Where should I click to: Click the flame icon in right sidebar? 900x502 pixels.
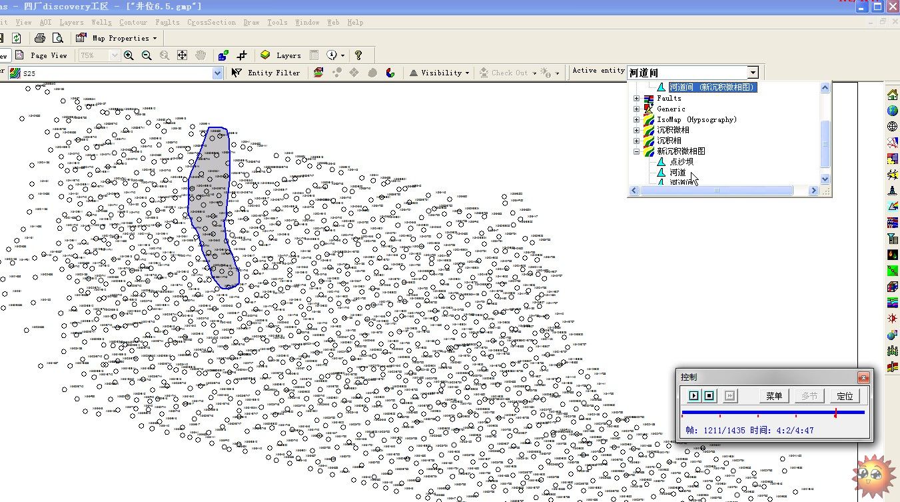pyautogui.click(x=893, y=255)
